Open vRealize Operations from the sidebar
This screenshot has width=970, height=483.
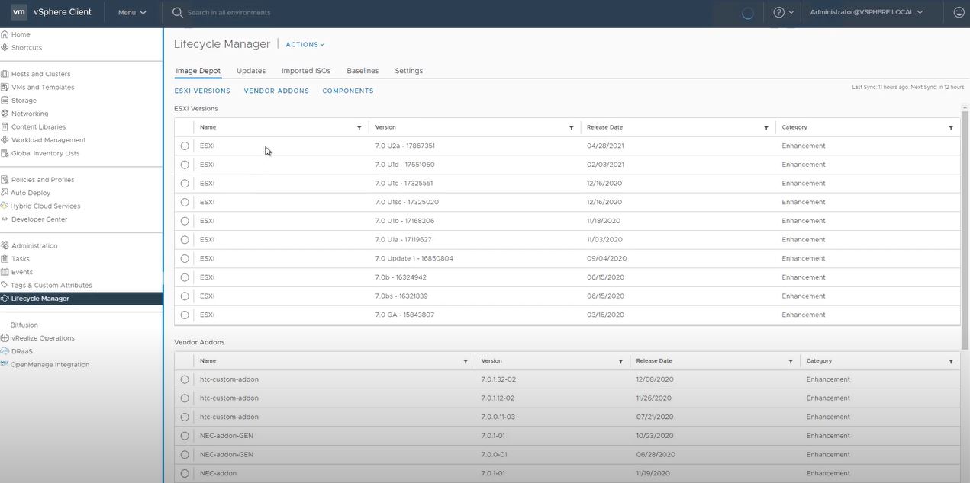(41, 337)
